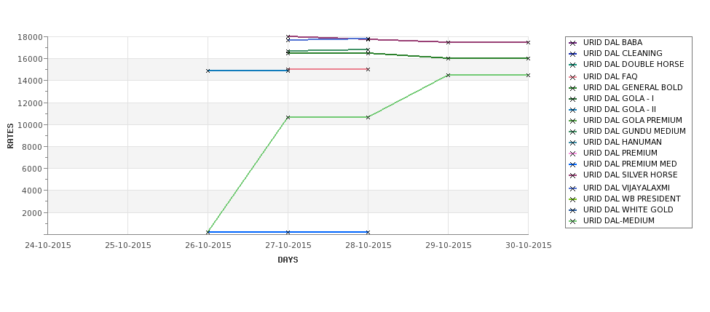Click light green data point at 27-10-2015 near 10000
This screenshot has width=710, height=312.
pos(288,117)
